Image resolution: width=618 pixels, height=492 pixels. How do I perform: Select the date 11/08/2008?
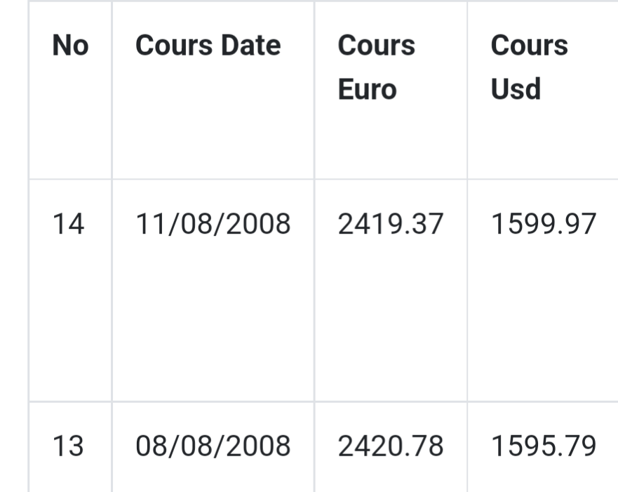click(213, 225)
